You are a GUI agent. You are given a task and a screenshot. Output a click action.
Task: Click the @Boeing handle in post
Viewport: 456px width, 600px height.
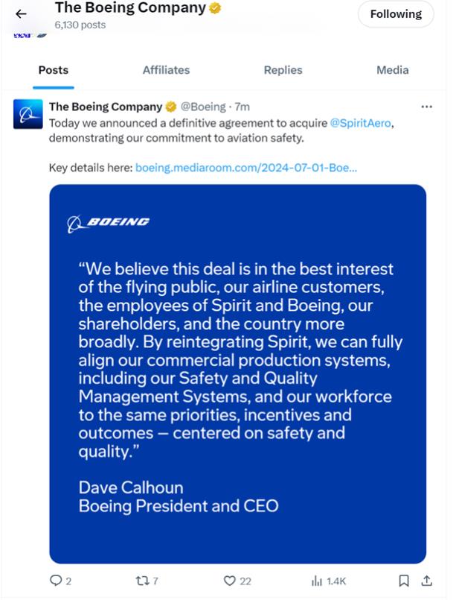click(202, 107)
